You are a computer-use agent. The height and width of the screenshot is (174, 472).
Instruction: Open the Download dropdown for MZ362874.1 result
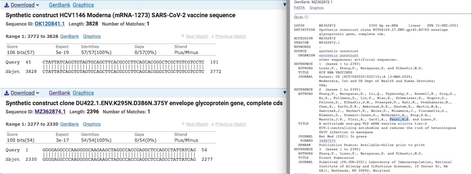pyautogui.click(x=22, y=93)
